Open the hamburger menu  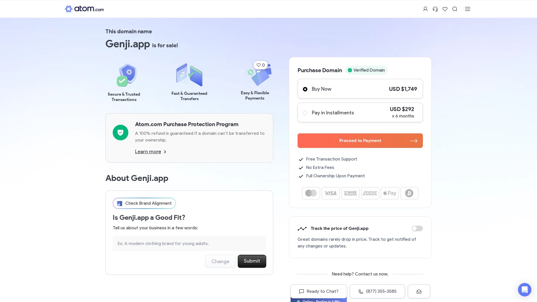[468, 9]
